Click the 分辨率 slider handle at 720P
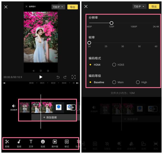Screen dimensions: 163x154 pos(112,23)
